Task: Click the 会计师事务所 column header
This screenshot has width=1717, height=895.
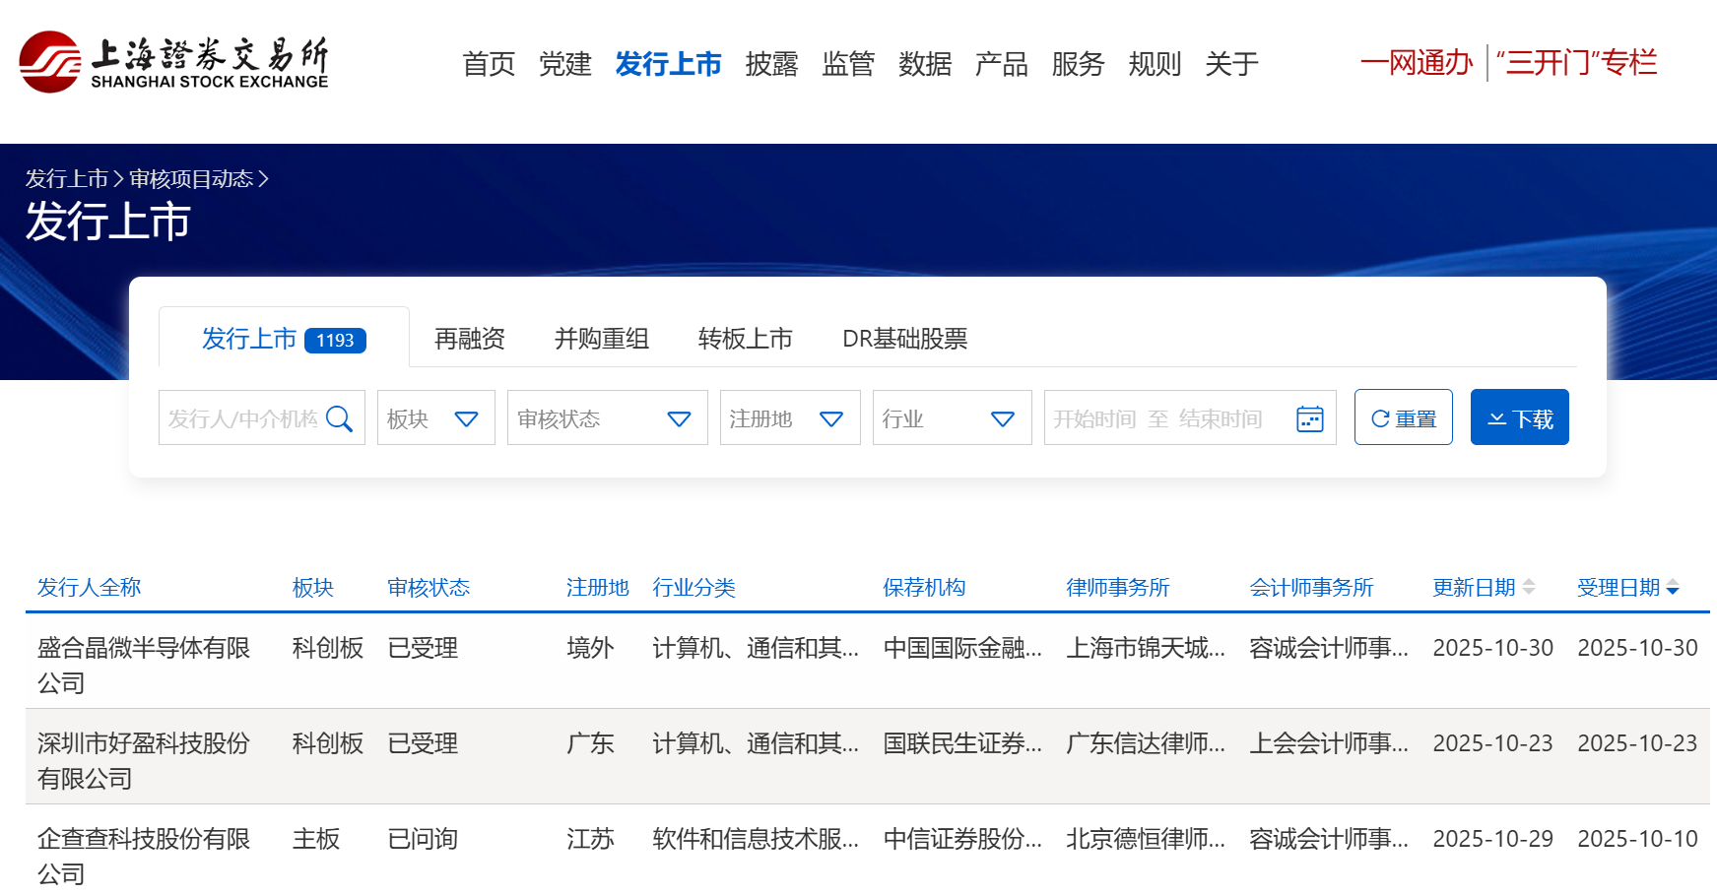Action: (x=1311, y=587)
